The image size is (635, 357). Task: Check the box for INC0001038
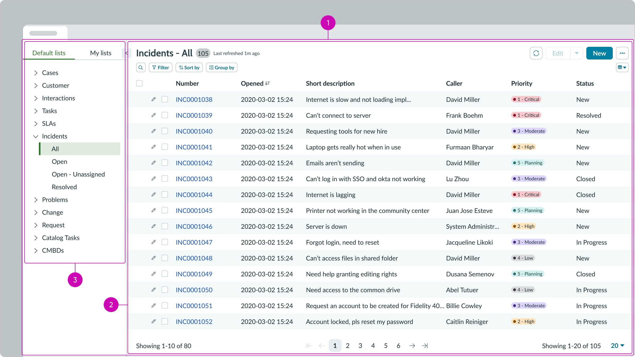[x=165, y=99]
